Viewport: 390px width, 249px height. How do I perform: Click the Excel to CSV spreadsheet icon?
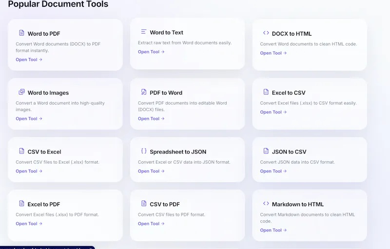coord(266,92)
